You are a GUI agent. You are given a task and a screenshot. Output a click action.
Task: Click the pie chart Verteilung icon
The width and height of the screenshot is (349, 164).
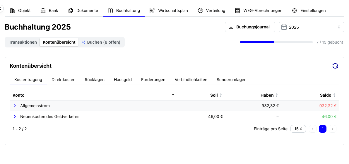[x=200, y=11]
